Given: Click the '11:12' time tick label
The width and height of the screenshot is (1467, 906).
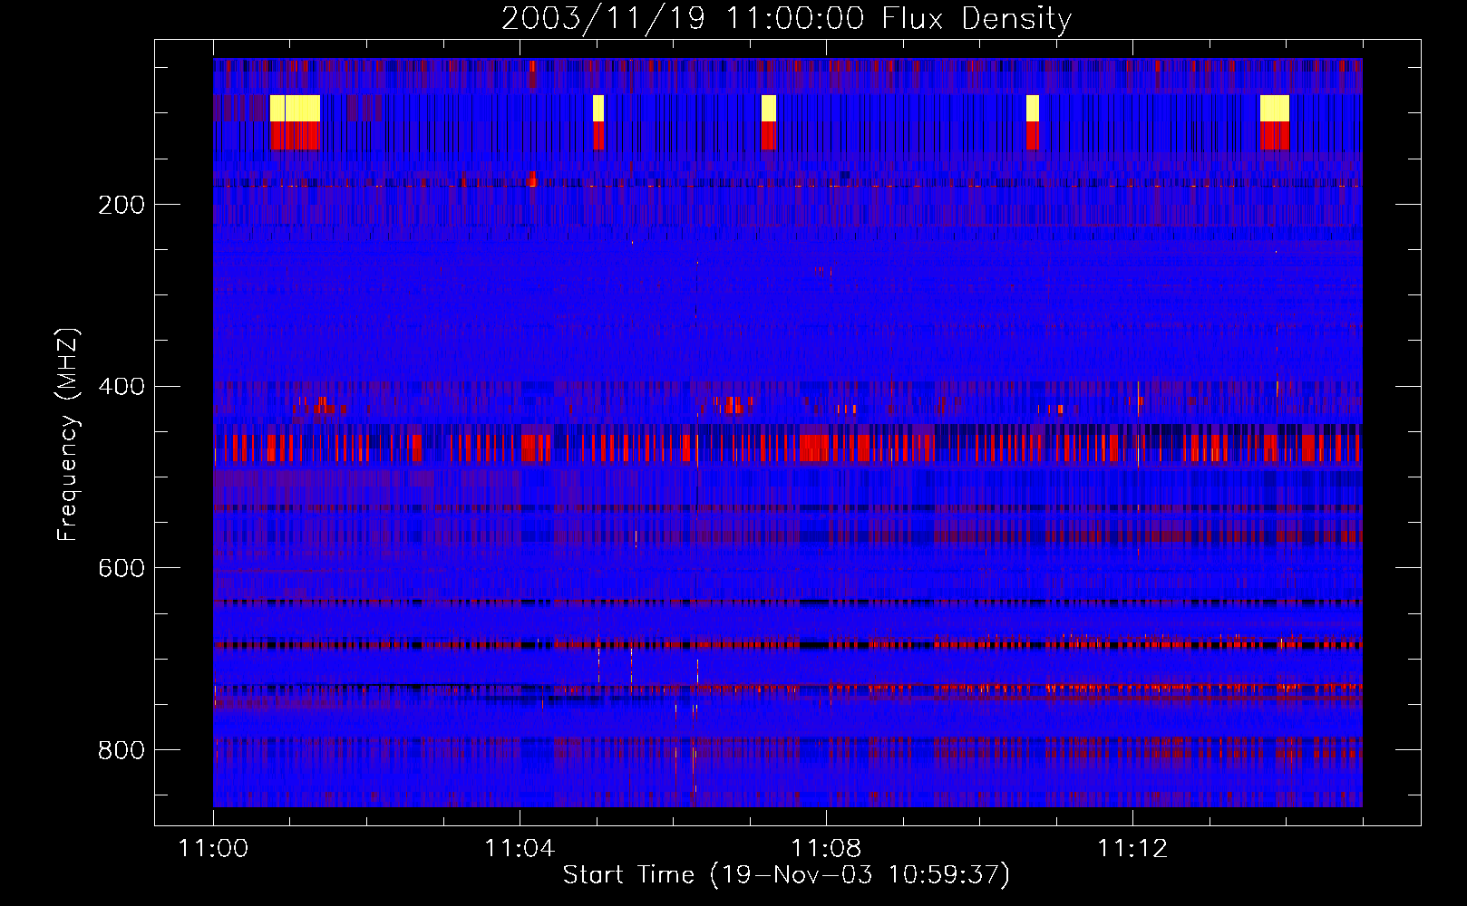Looking at the screenshot, I should point(1132,849).
